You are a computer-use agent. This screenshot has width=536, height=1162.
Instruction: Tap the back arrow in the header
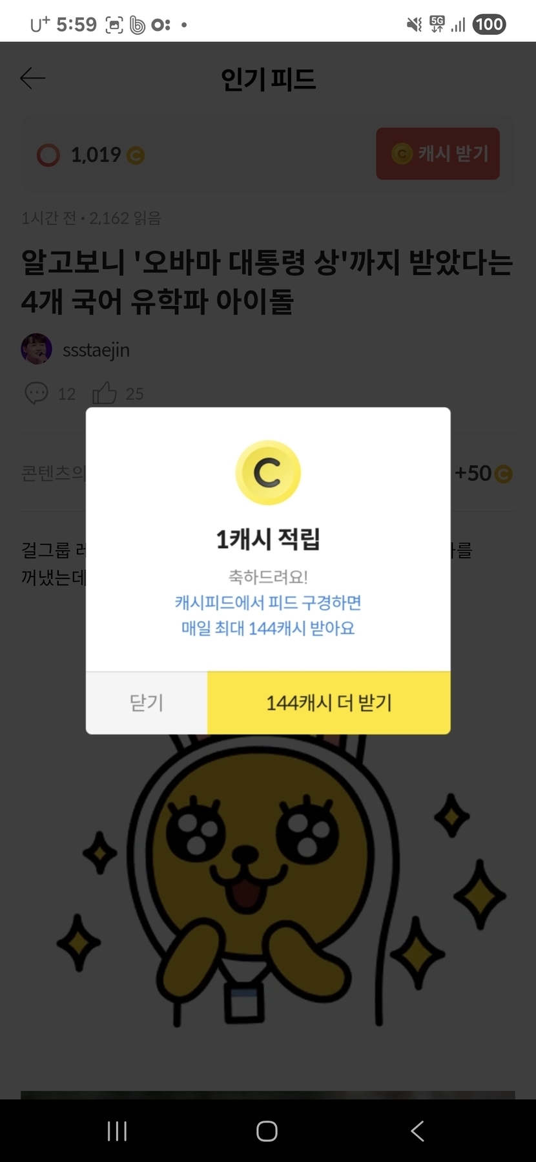(x=32, y=78)
